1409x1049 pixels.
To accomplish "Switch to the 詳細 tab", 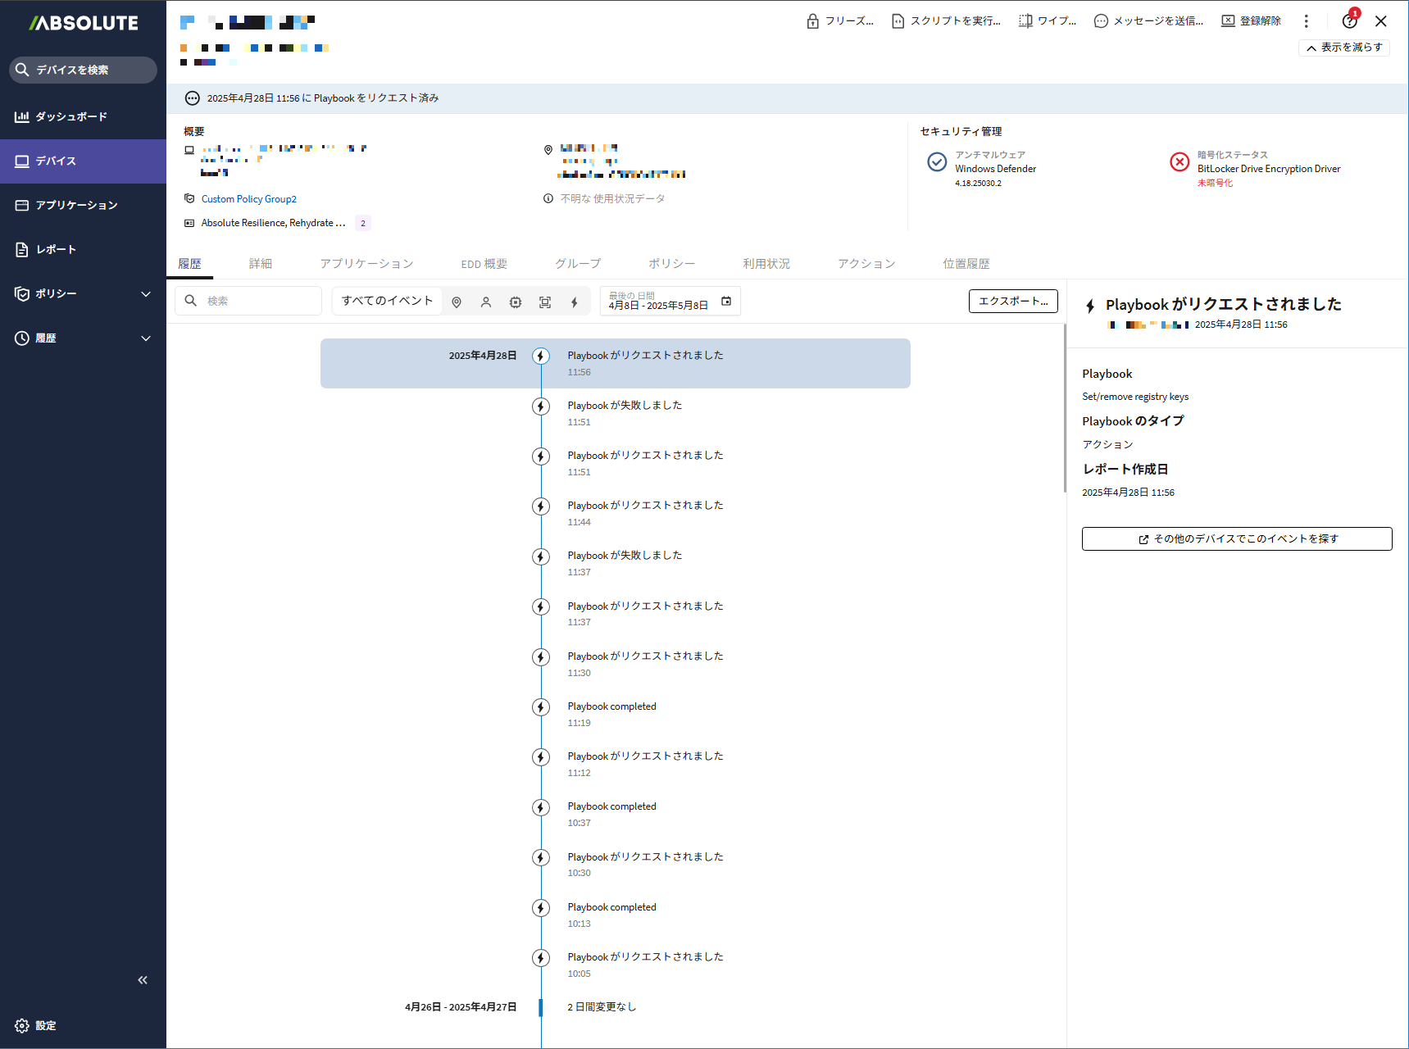I will click(261, 264).
